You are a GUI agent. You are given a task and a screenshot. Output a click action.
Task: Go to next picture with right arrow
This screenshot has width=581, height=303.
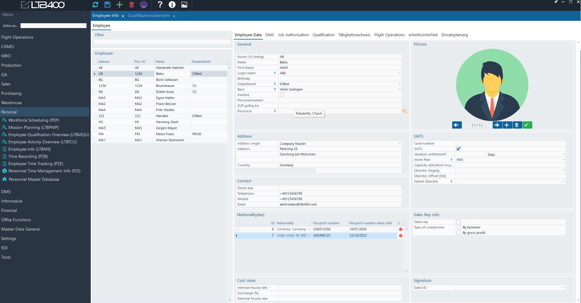497,125
